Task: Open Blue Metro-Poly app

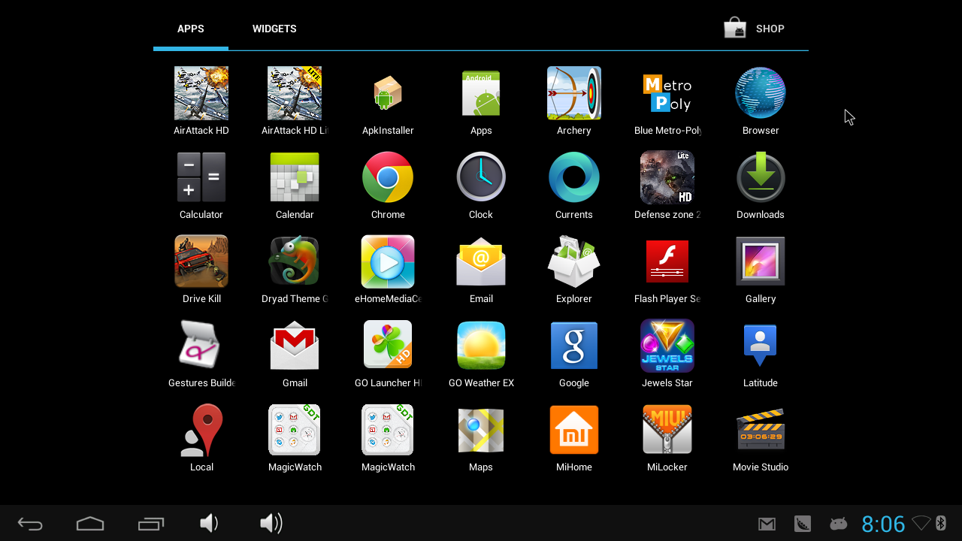Action: pos(667,93)
